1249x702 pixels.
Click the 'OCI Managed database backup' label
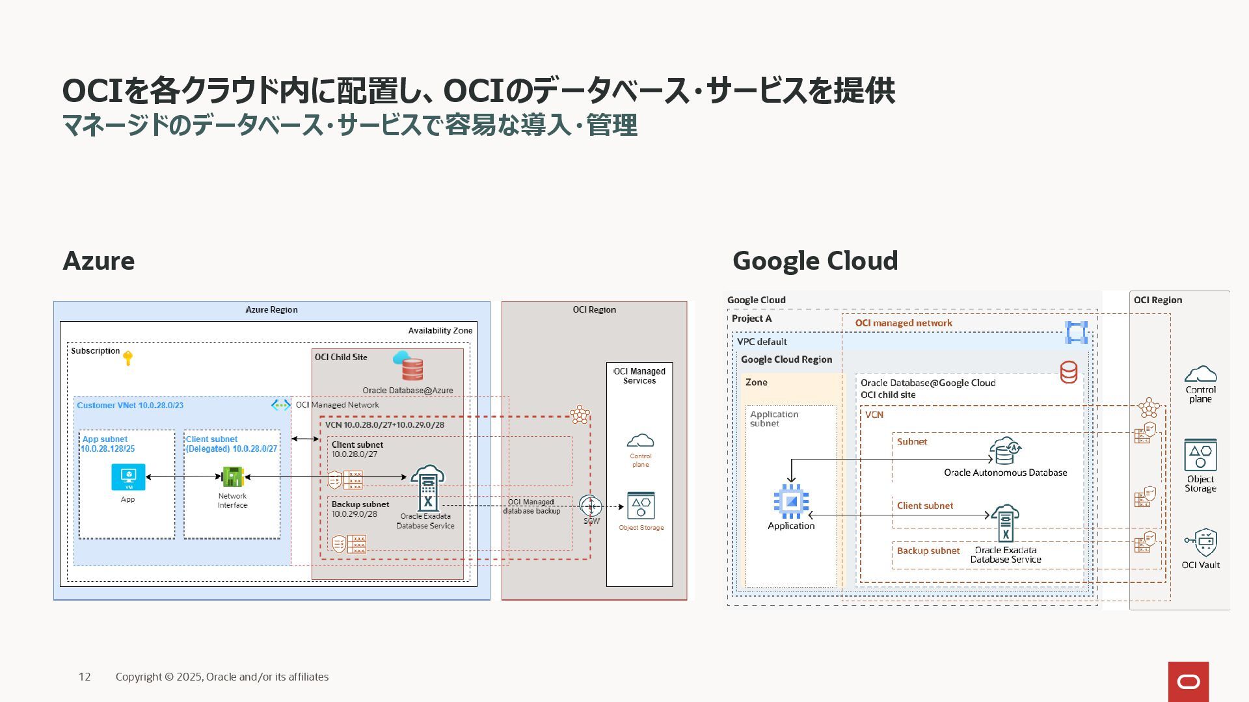click(x=531, y=506)
